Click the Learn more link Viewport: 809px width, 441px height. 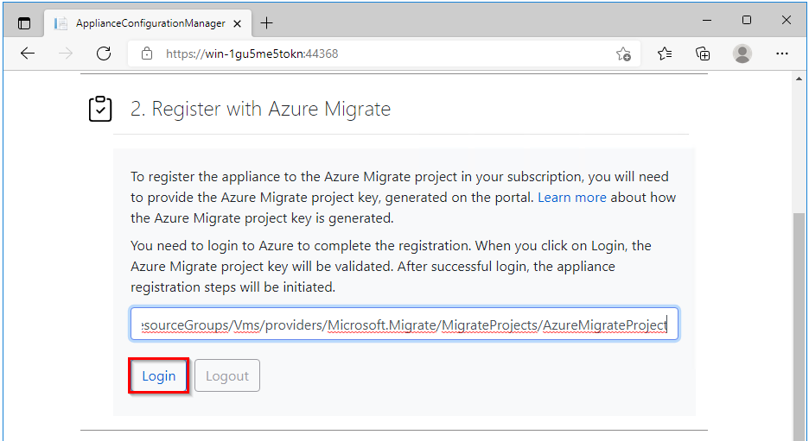(571, 198)
